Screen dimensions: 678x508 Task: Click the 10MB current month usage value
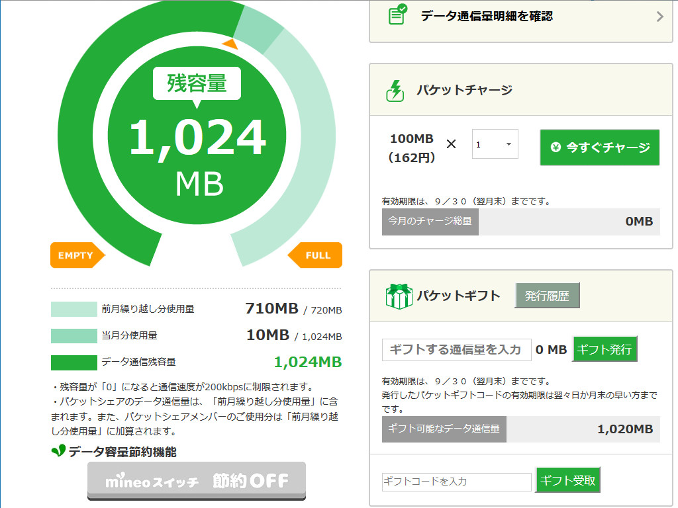pos(268,335)
